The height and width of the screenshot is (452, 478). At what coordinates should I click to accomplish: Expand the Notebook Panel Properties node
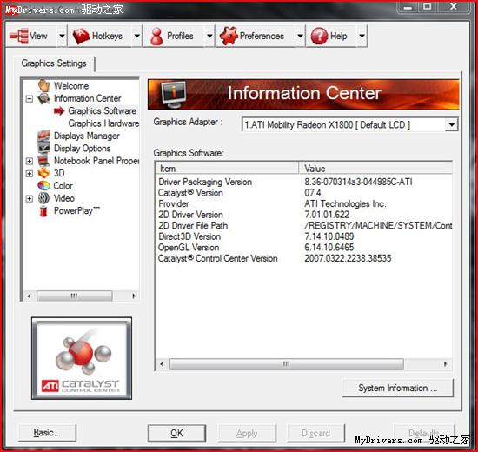point(30,161)
